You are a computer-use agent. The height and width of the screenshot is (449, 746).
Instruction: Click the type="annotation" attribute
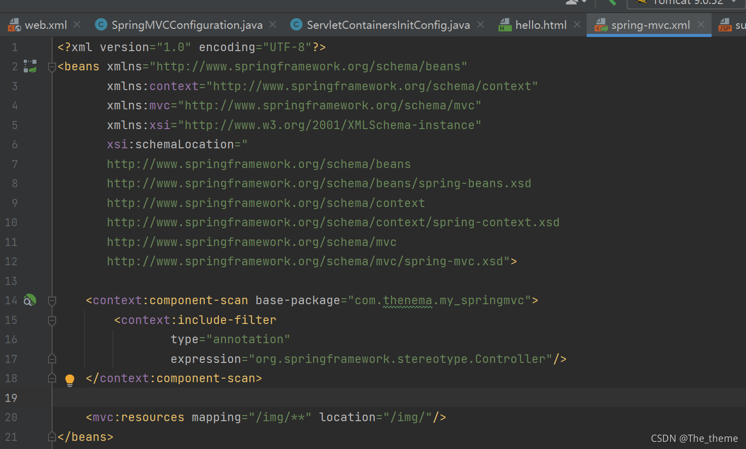230,339
